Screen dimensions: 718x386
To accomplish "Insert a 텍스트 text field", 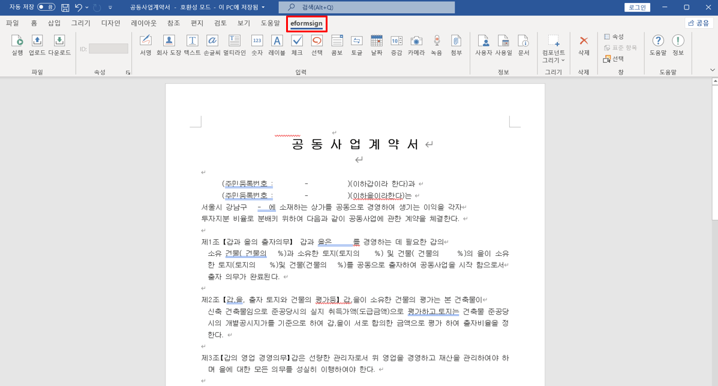I will pyautogui.click(x=193, y=46).
